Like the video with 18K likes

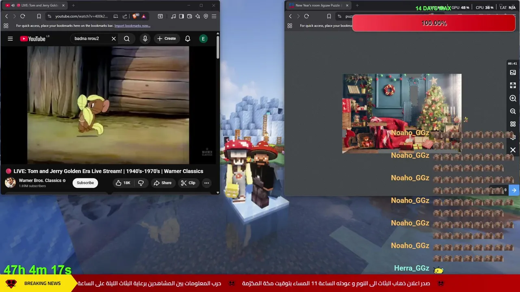123,183
